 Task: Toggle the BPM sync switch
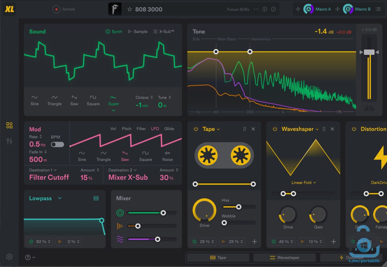[57, 144]
